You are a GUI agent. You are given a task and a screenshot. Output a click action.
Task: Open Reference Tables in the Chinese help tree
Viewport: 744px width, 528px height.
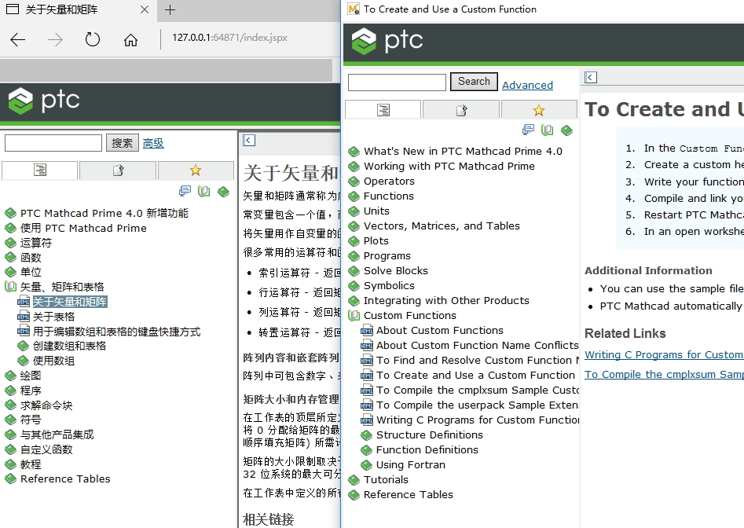pyautogui.click(x=65, y=479)
